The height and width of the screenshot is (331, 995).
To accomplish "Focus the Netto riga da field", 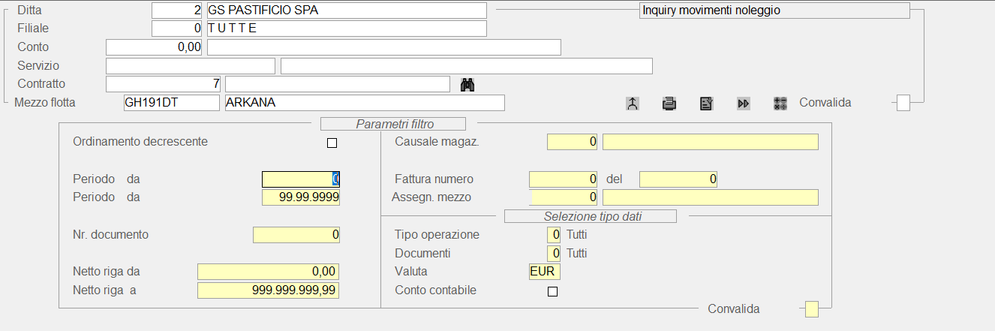I will click(x=268, y=272).
